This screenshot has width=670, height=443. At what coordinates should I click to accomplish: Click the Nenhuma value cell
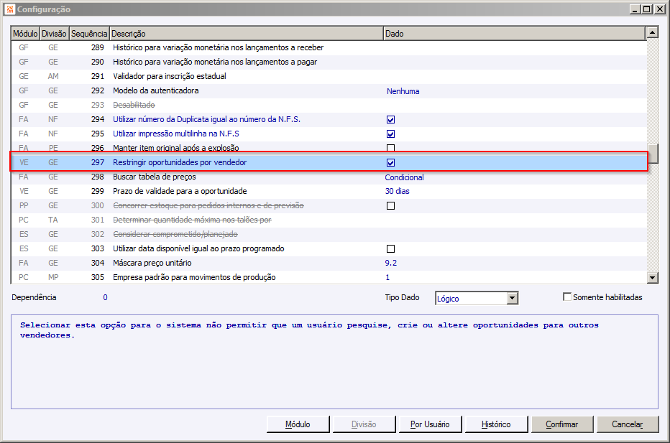click(x=403, y=91)
